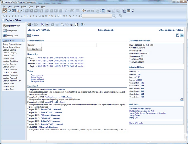188x144 pixels.
Task: Open the Search menu
Action: tap(16, 7)
